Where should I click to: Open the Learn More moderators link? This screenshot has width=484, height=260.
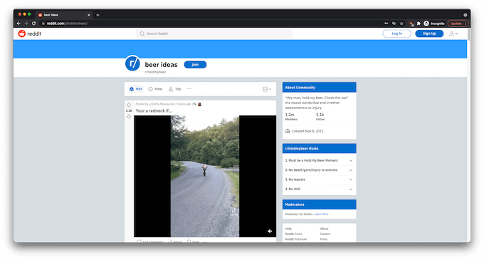click(321, 214)
